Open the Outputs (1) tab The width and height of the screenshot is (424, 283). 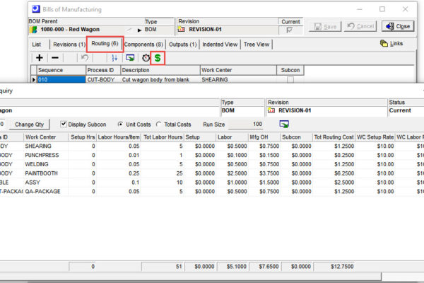[182, 45]
